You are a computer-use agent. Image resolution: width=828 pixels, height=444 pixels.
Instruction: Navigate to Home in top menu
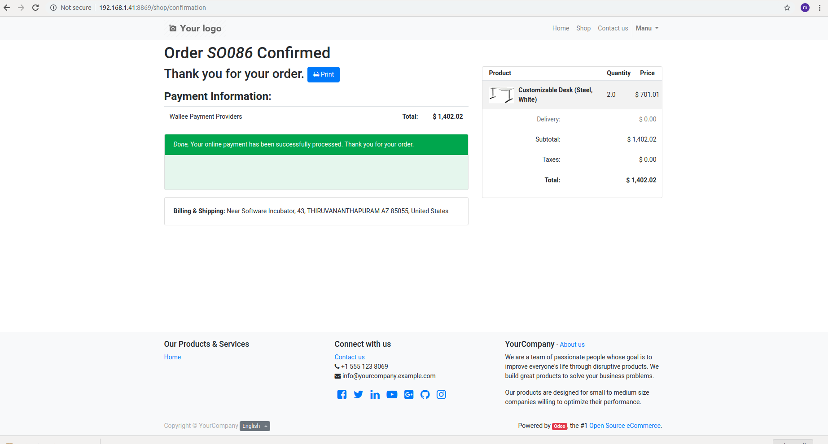(x=561, y=28)
